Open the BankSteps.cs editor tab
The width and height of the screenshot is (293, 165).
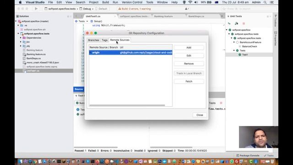[x=196, y=16]
